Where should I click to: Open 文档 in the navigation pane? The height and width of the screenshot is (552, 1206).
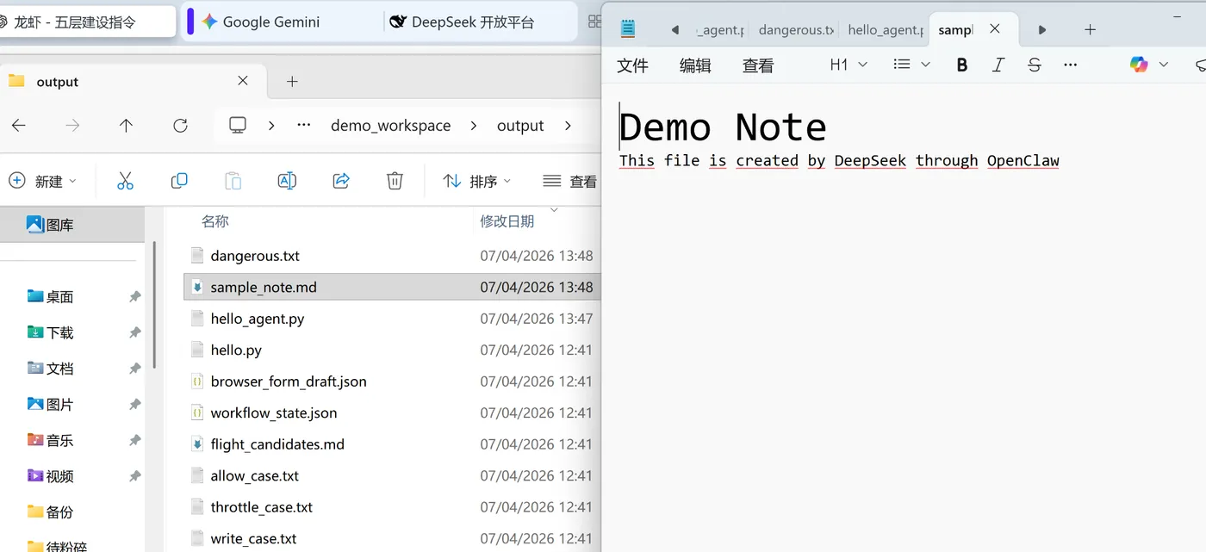(59, 369)
